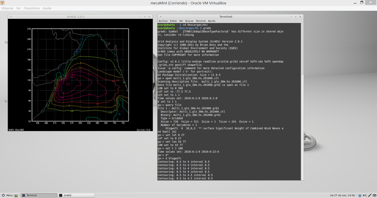Open the Archivo menu in Terminal
377x198 pixels.
(163, 21)
